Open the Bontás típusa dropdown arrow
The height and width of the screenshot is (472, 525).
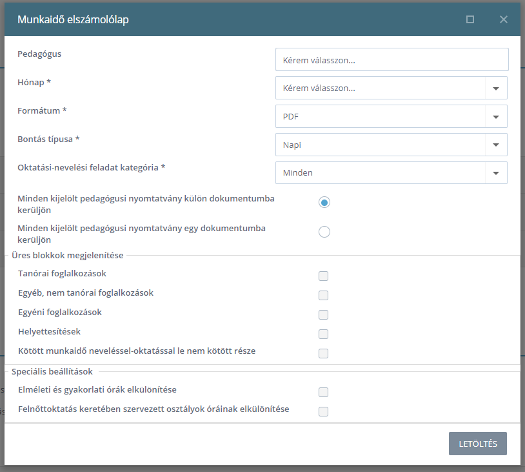tap(496, 145)
